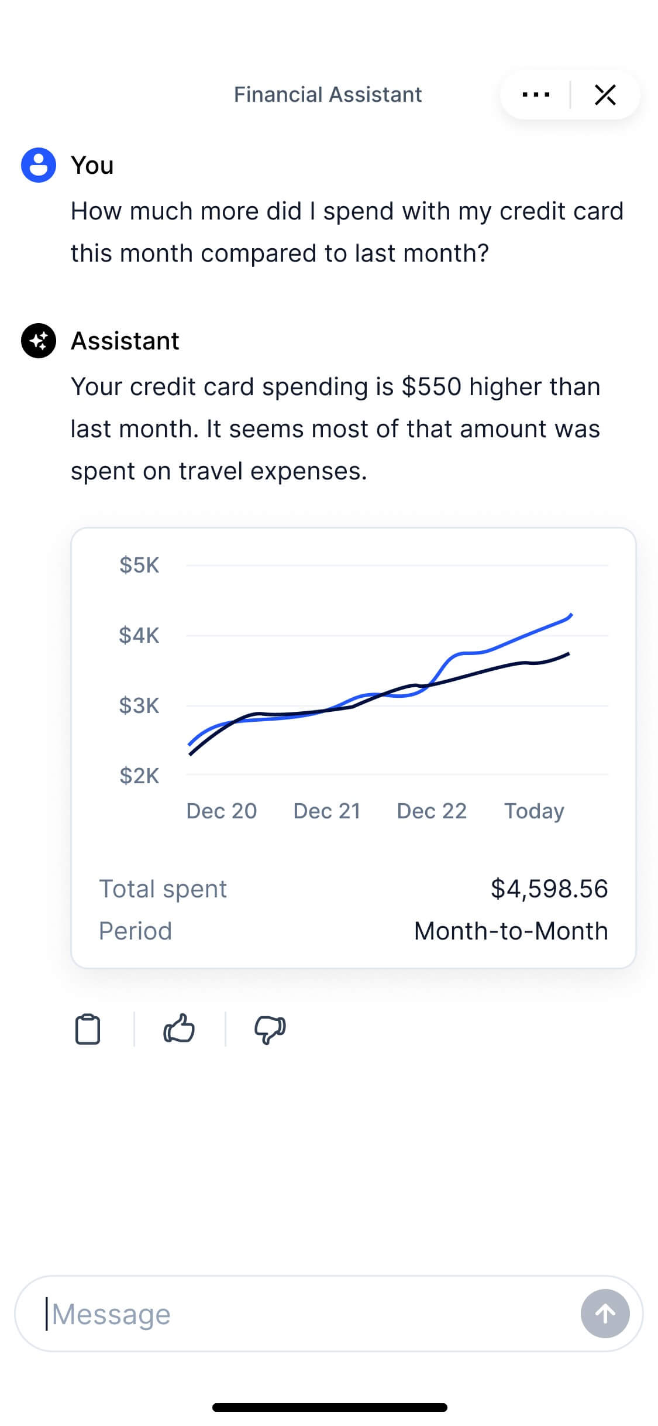Tap the assistant's spending summary text
This screenshot has width=658, height=1426.
tap(335, 429)
